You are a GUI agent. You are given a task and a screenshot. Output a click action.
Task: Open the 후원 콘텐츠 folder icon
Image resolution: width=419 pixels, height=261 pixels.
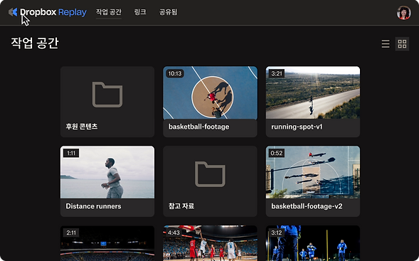[x=107, y=95]
